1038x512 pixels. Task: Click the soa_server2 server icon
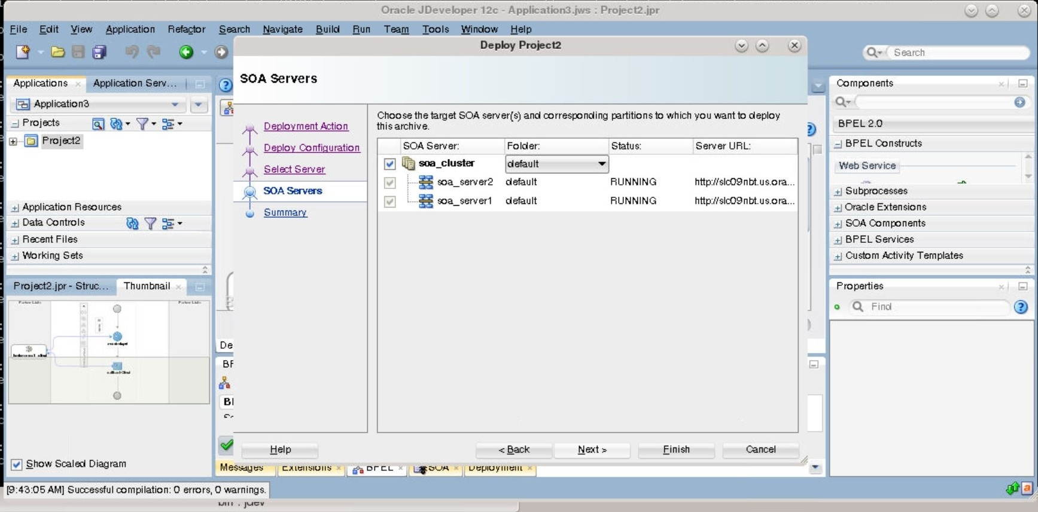[x=426, y=182]
